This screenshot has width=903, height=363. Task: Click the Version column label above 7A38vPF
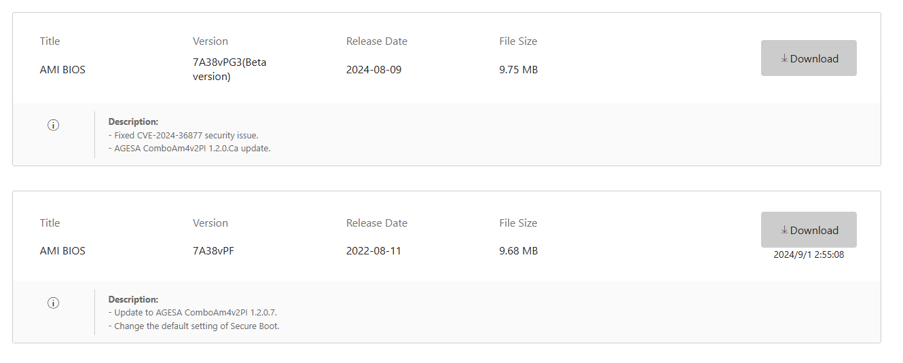210,223
